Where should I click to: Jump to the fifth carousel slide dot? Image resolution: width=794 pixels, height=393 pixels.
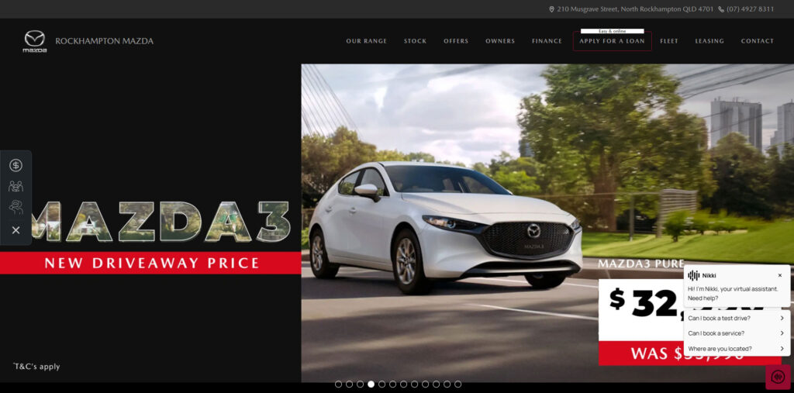381,384
